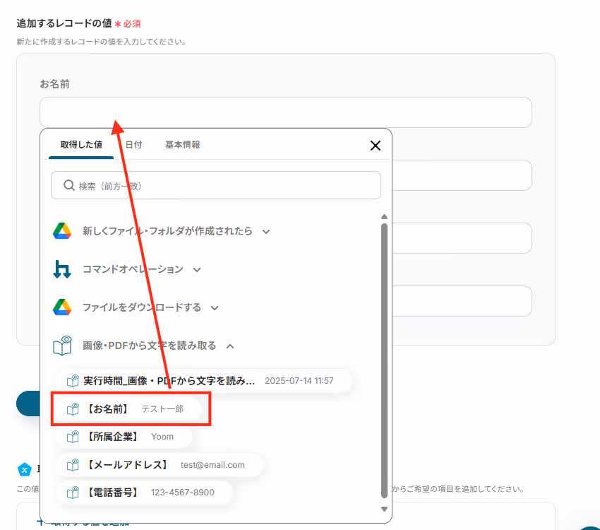This screenshot has height=530, width=600.
Task: Expand the コマンドオペレーション chevron
Action: [x=197, y=270]
